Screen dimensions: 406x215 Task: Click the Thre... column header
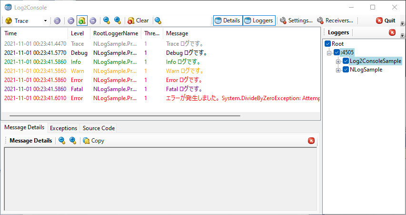click(x=152, y=33)
